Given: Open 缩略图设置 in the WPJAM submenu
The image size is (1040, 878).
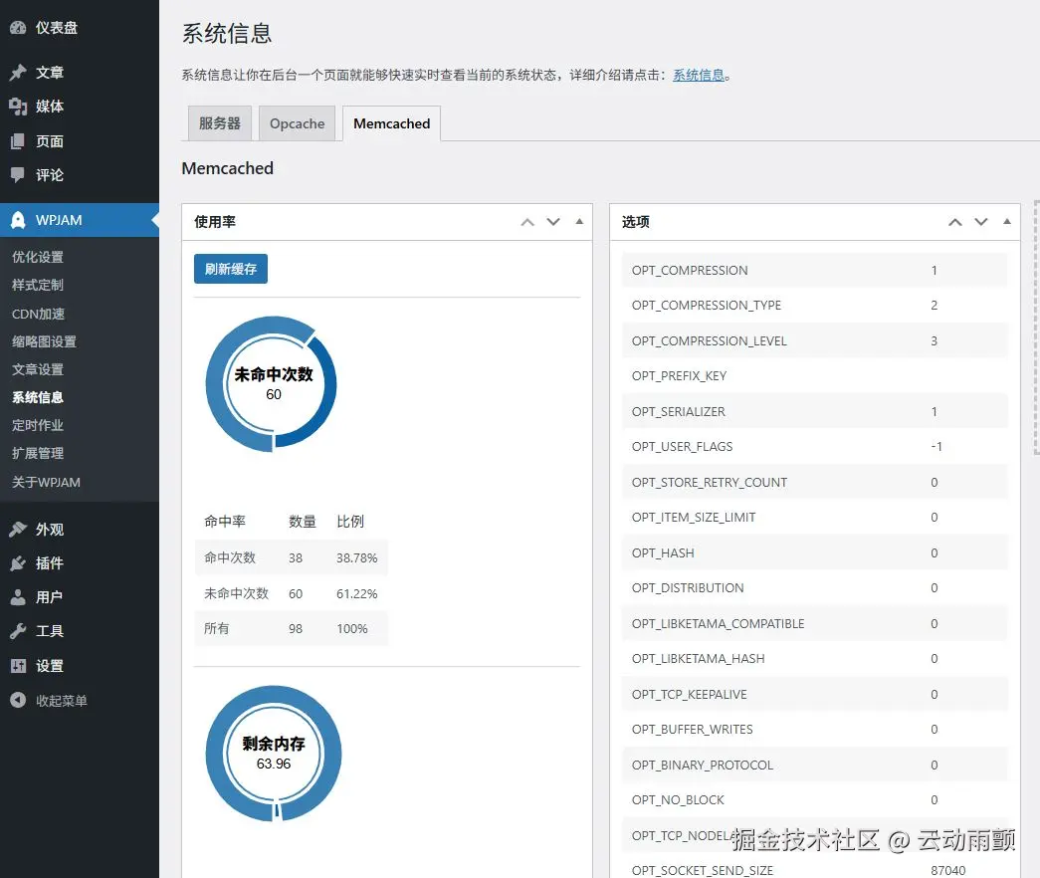Looking at the screenshot, I should tap(45, 341).
